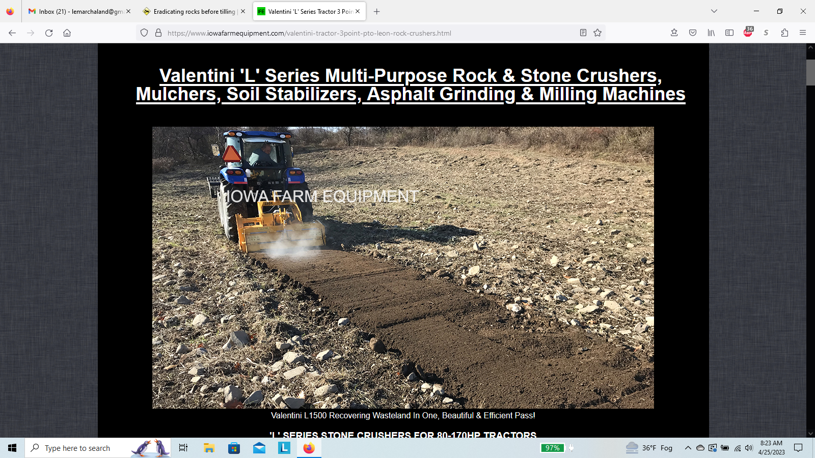Click the forward navigation arrow
The image size is (815, 458).
pyautogui.click(x=31, y=33)
